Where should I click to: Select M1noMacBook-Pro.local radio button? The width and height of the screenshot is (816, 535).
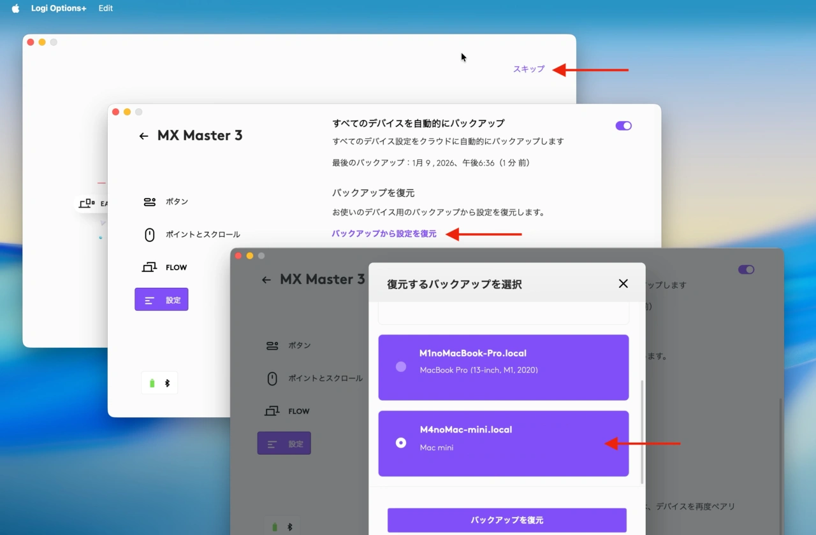pos(401,367)
